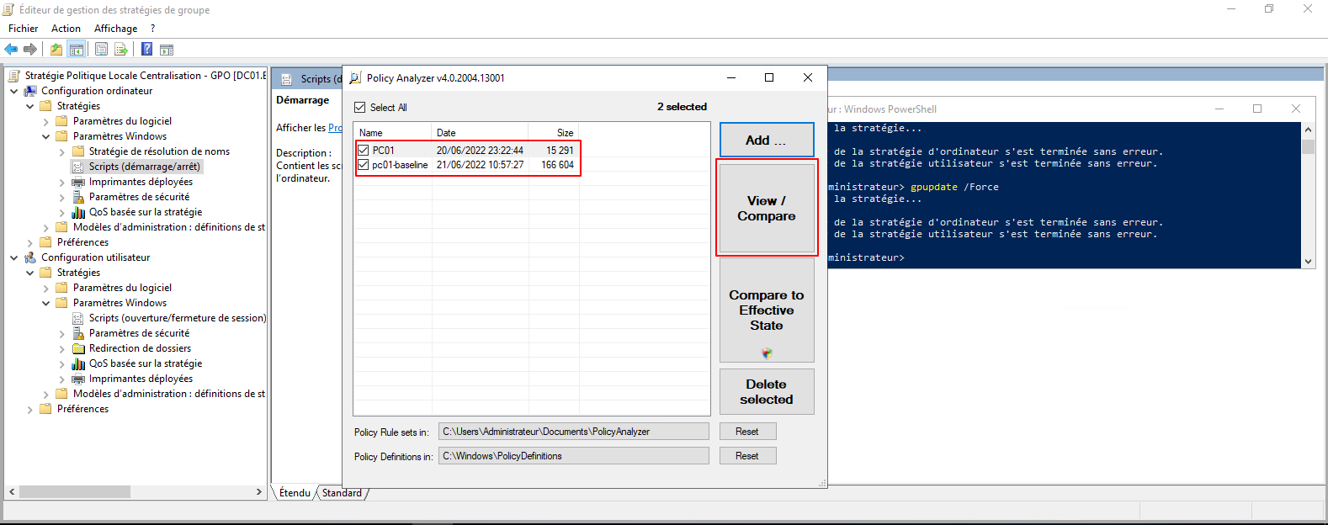
Task: Click the tree pane horizontal scrollbar
Action: coord(135,491)
